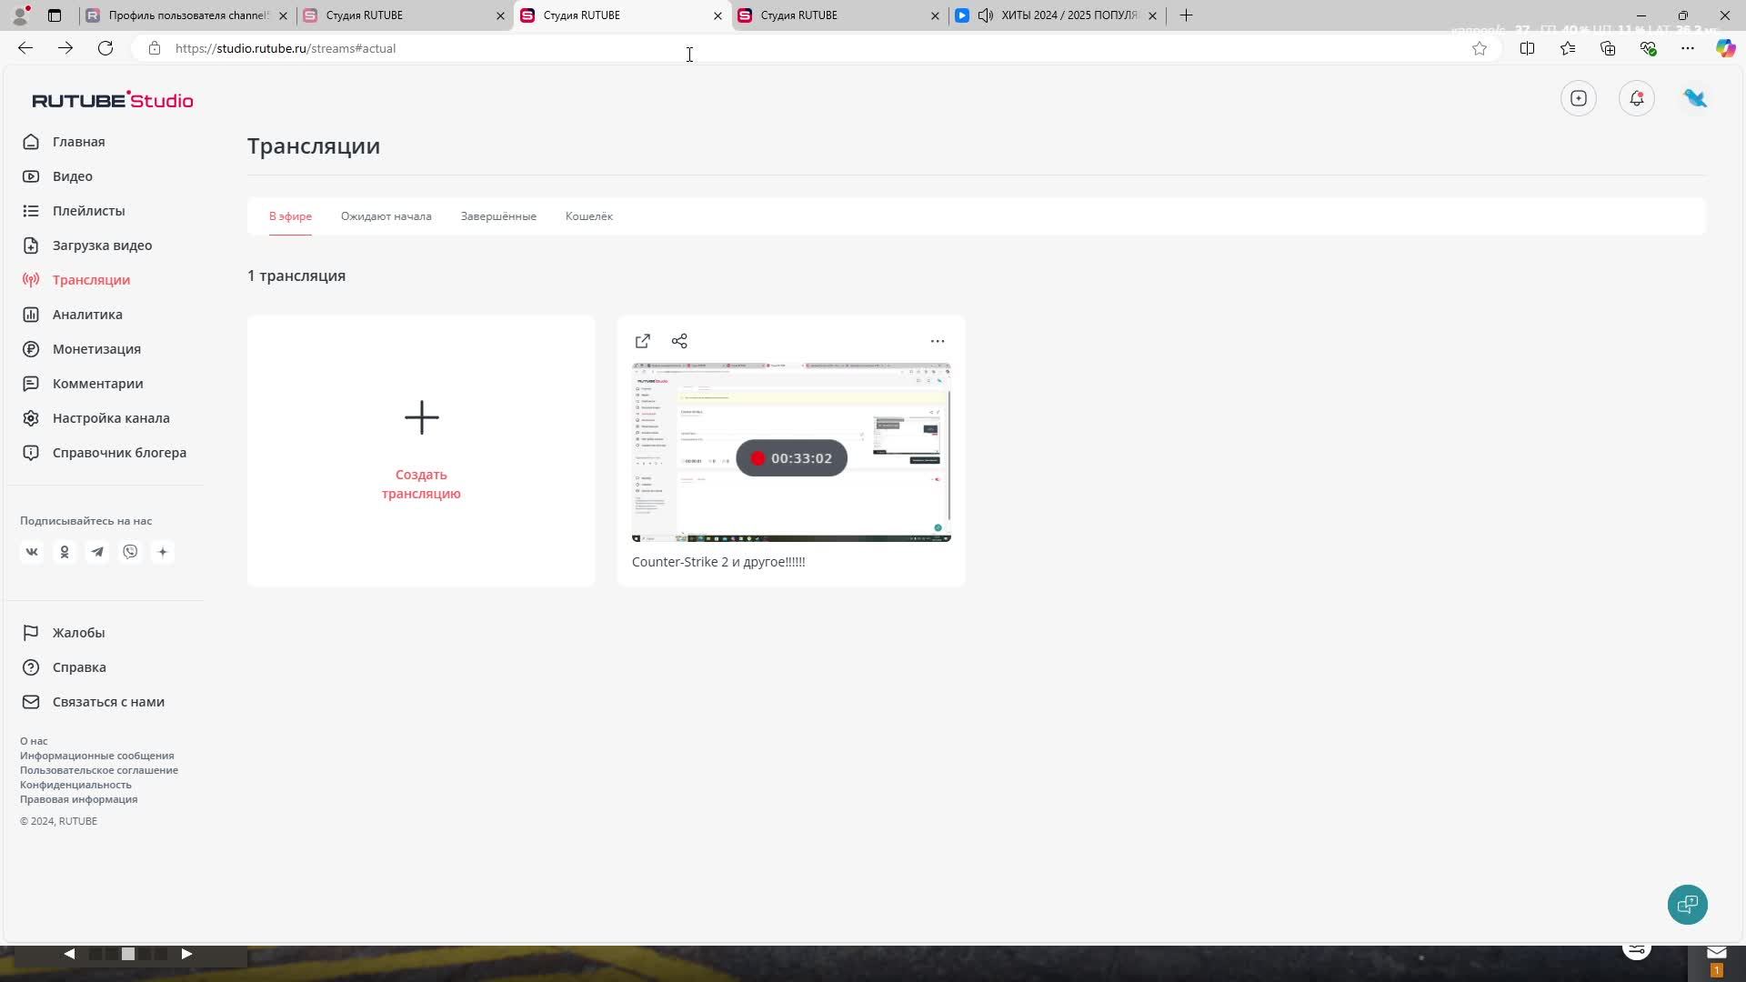Open the Odnoklassniki social icon

(x=65, y=552)
